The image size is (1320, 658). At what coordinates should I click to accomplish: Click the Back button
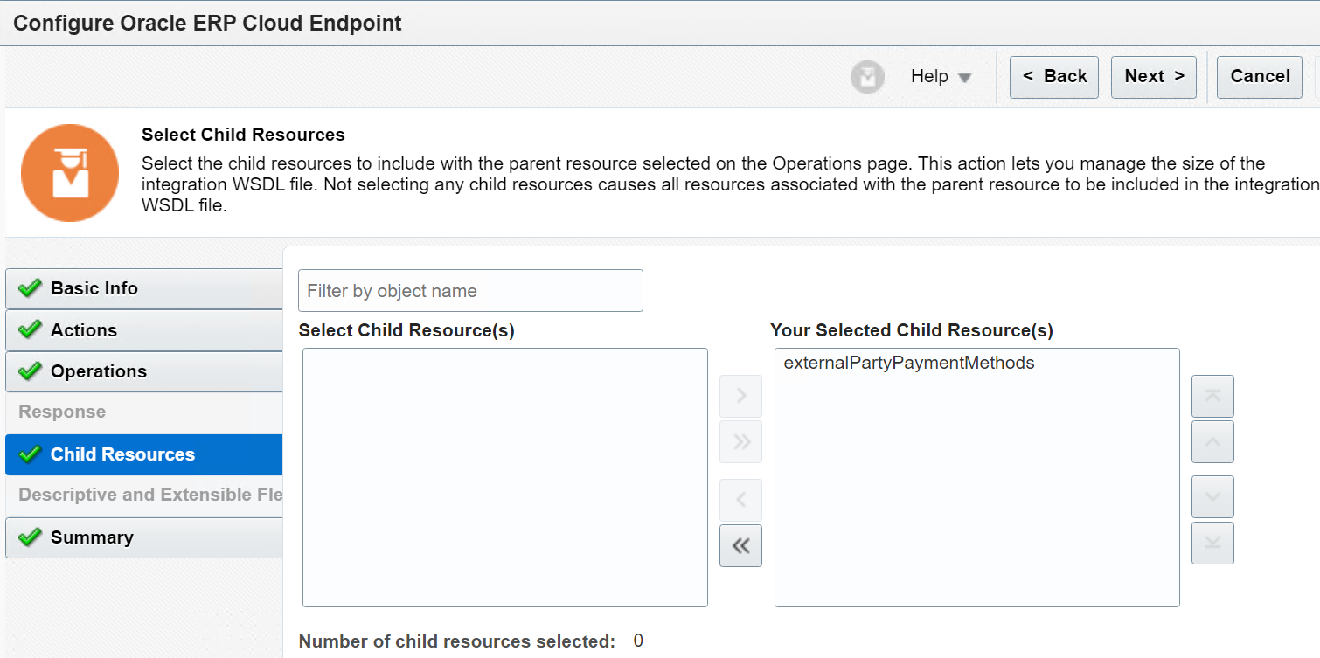point(1054,77)
